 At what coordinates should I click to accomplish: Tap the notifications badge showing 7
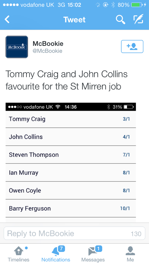[61, 248]
